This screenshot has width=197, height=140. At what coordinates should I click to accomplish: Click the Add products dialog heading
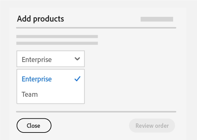click(41, 19)
